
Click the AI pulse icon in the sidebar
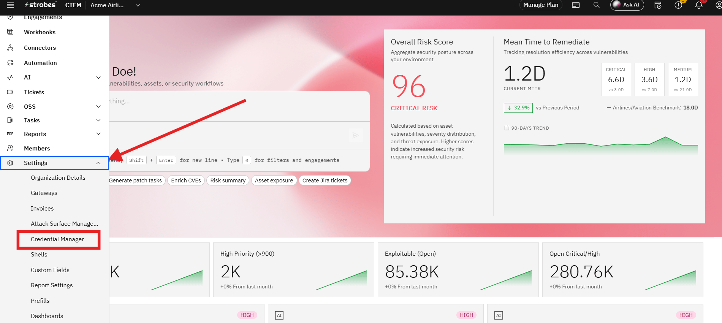pos(10,77)
